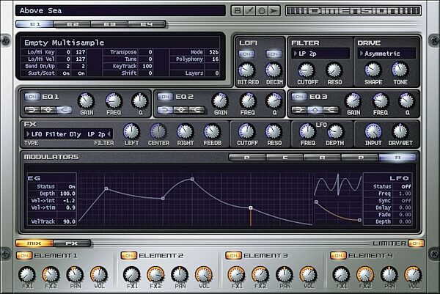Viewport: 440px width, 294px height.
Task: Select the low shelf shape for EQ1
Action: (32, 110)
